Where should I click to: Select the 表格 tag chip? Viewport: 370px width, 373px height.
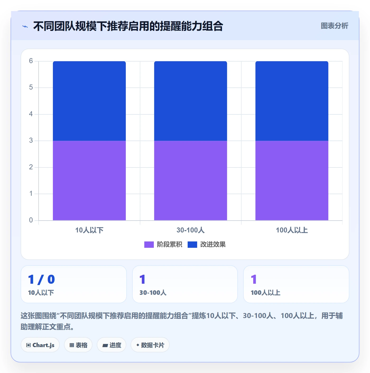click(78, 345)
